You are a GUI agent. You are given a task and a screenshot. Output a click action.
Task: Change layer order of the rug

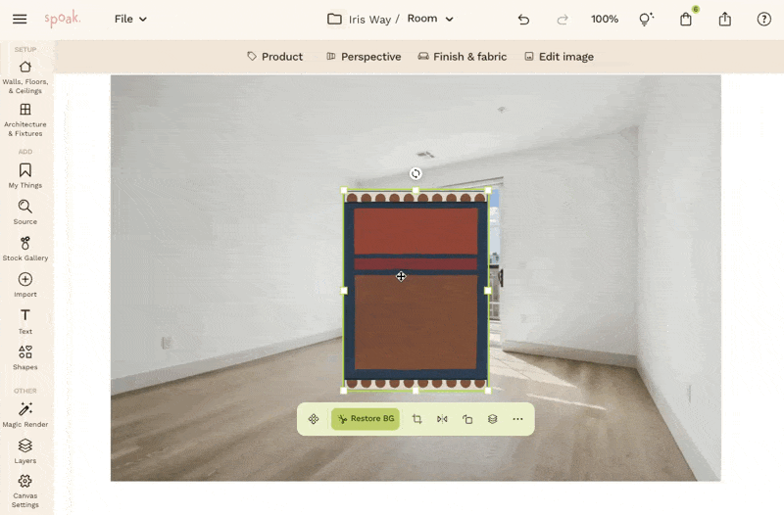493,419
